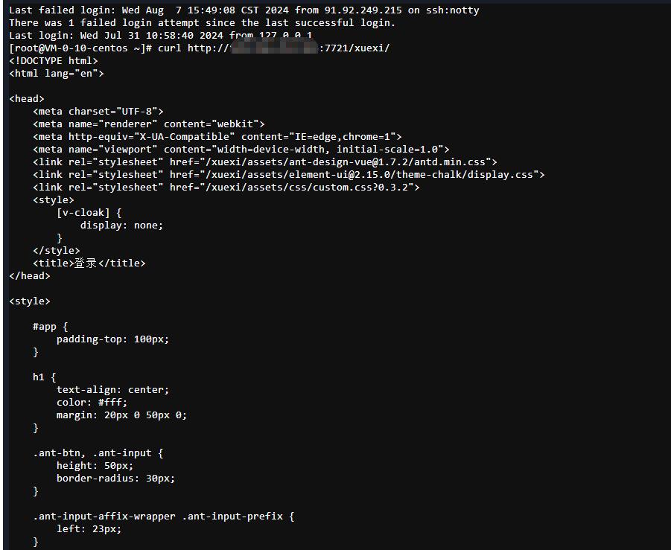The image size is (671, 550).
Task: Click the ant-input-affix-wrapper selector line
Action: (164, 517)
